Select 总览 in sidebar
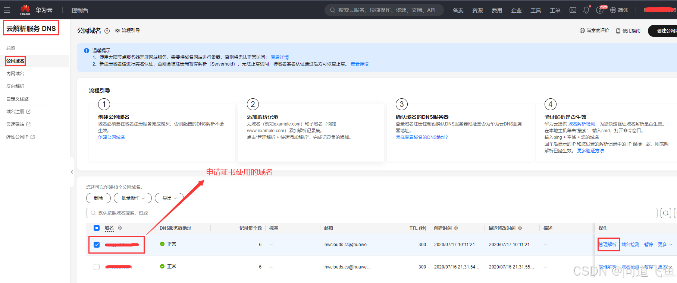Viewport: 677px width, 283px height. (x=11, y=48)
